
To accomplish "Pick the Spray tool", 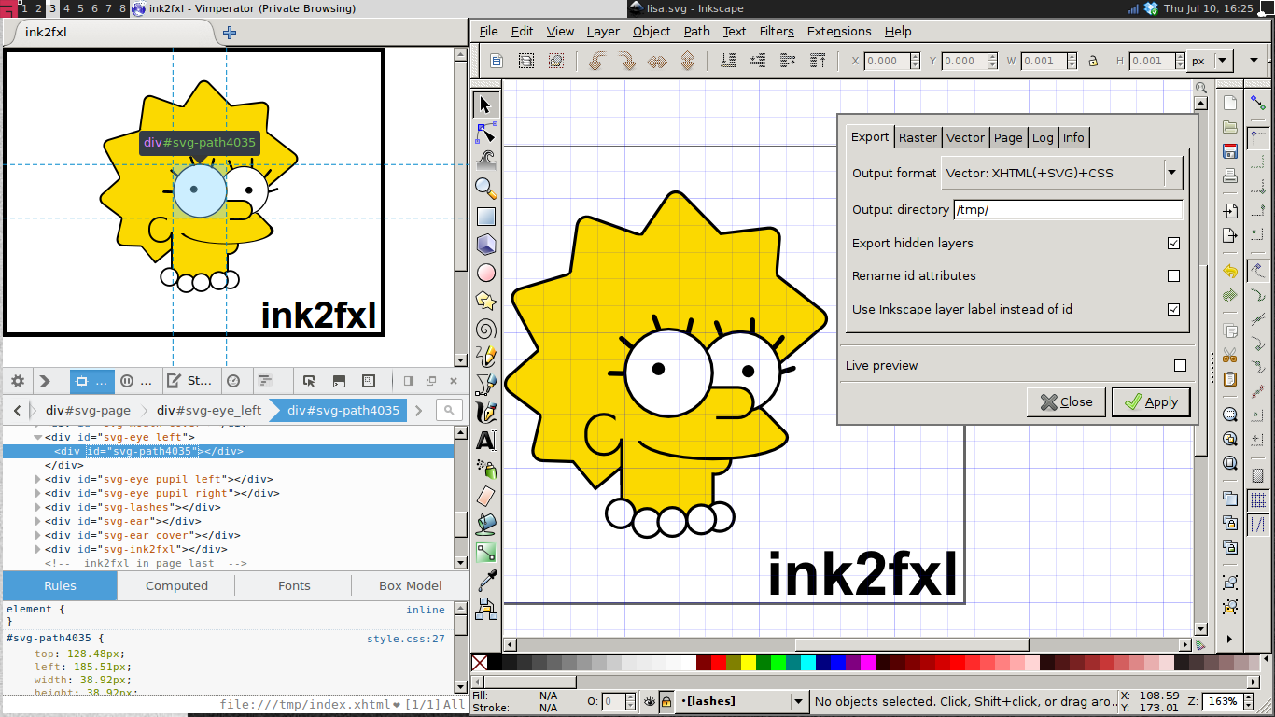I will pyautogui.click(x=485, y=469).
